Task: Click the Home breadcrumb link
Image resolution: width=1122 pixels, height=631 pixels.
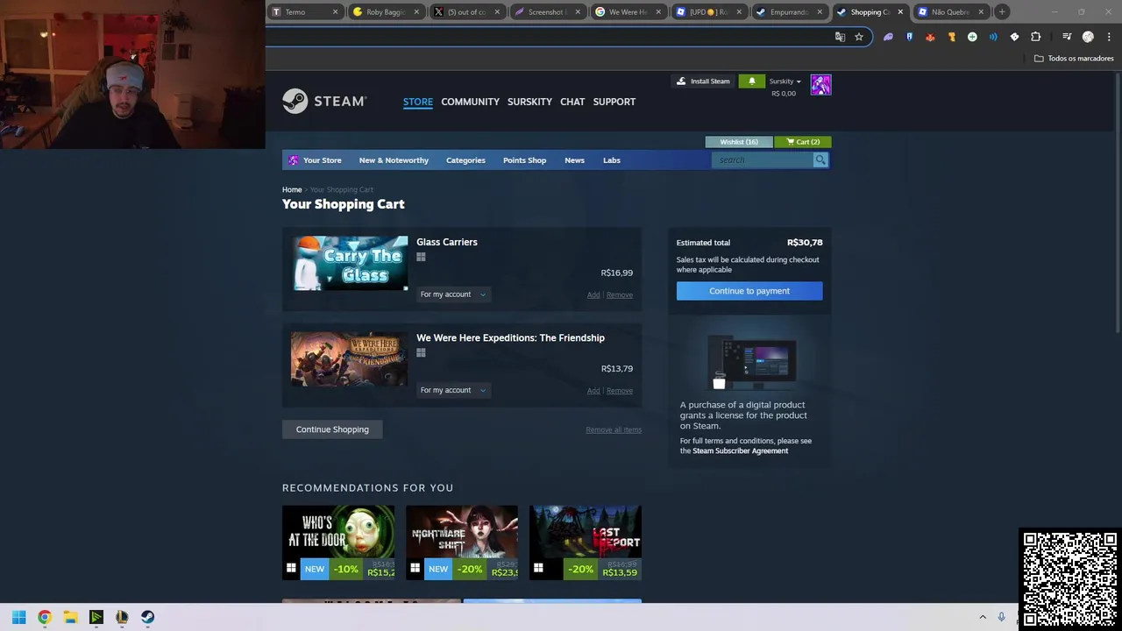Action: pyautogui.click(x=292, y=189)
